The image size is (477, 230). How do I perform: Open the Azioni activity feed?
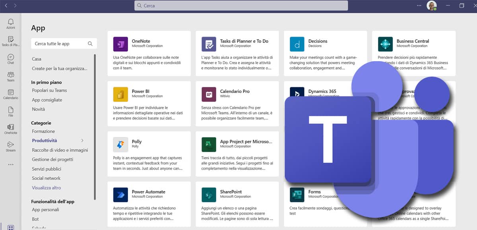click(11, 23)
